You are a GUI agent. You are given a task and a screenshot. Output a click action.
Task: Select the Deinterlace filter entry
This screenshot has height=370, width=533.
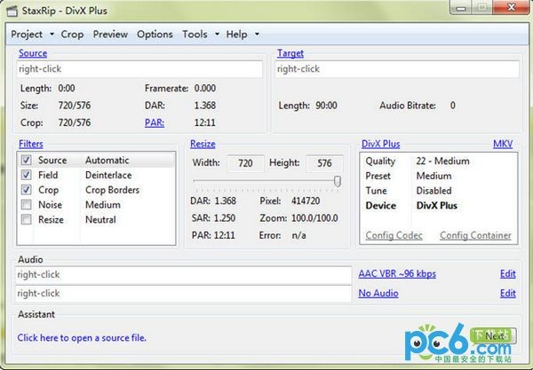108,175
